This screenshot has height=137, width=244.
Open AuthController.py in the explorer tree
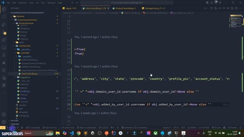coord(30,60)
